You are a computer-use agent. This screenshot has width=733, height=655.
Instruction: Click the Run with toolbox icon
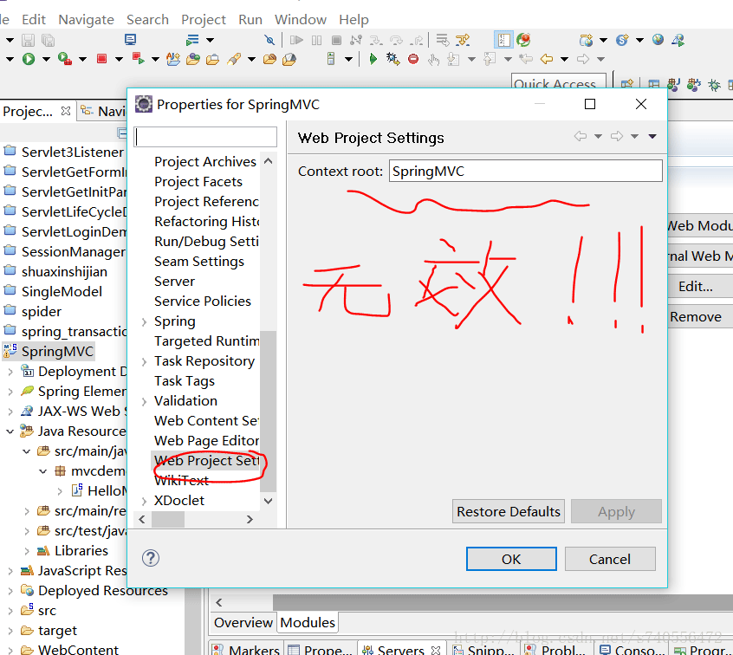coord(65,59)
